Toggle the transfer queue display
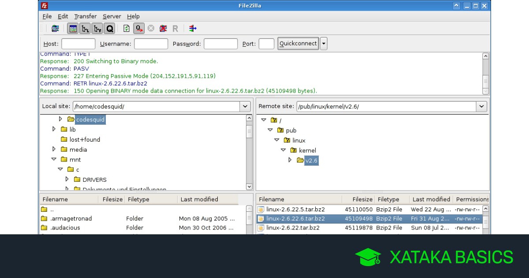The height and width of the screenshot is (278, 529). coord(109,29)
